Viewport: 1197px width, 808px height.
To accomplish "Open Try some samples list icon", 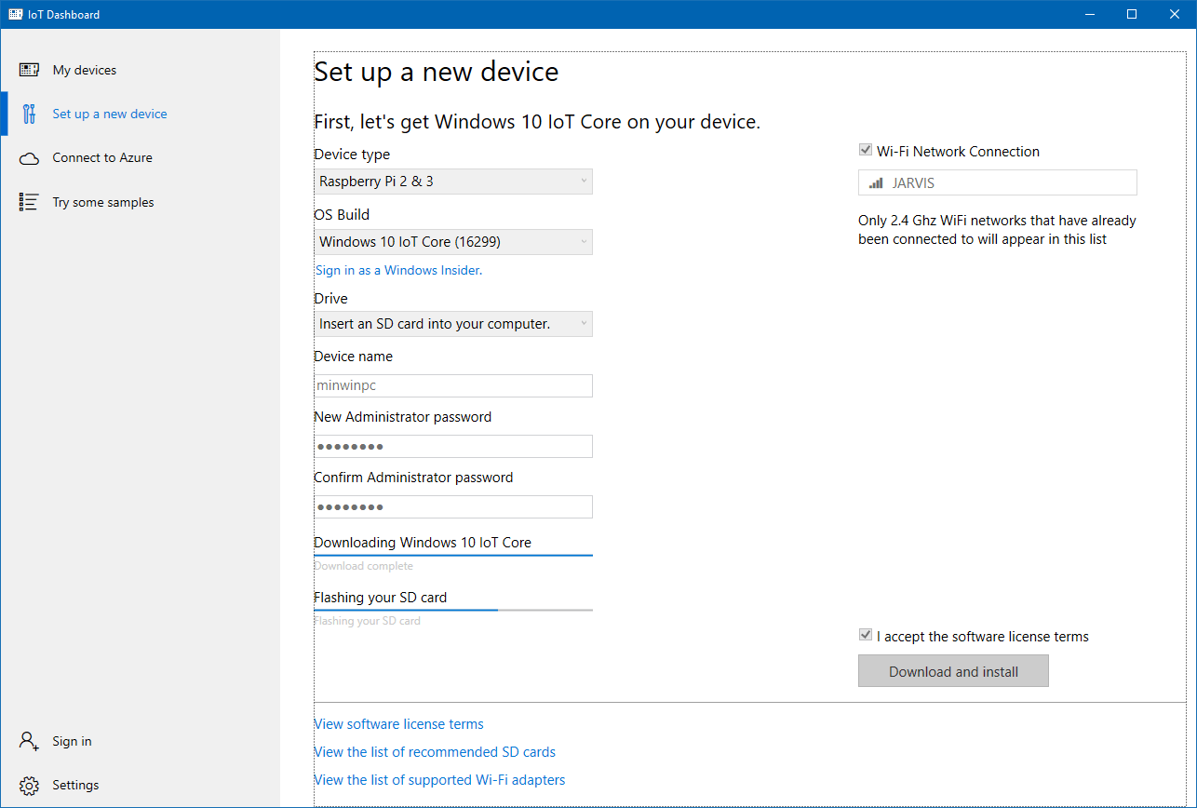I will [x=29, y=201].
